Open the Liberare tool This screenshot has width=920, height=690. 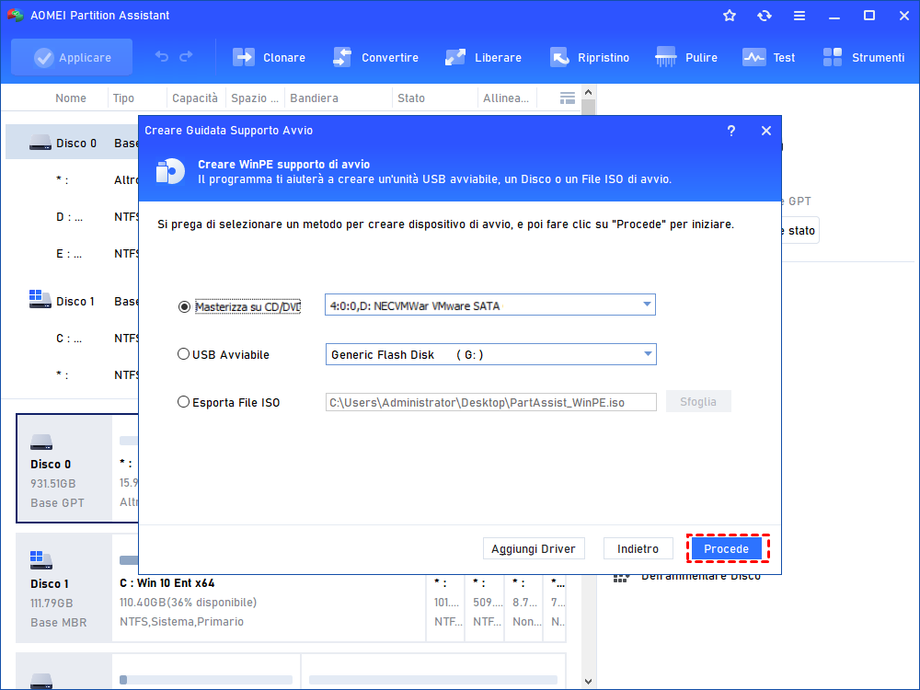point(483,57)
